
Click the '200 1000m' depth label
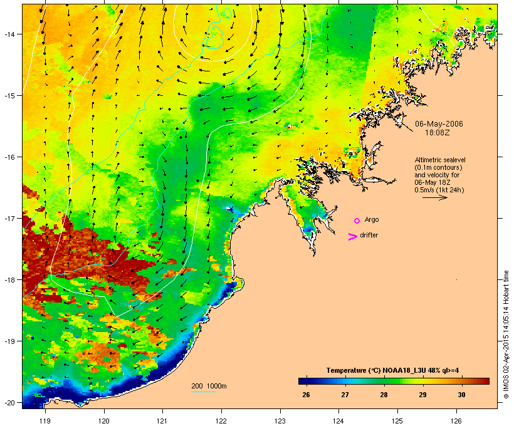[x=209, y=386]
